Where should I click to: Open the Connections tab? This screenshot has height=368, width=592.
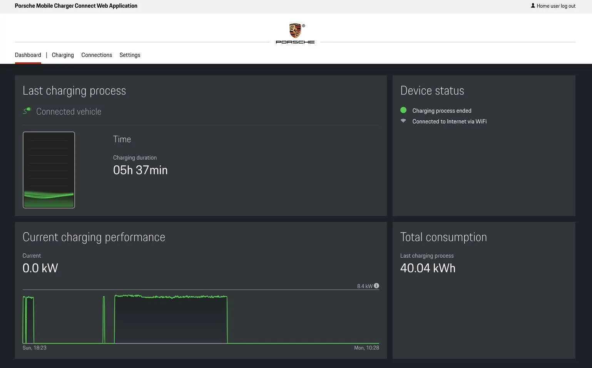click(x=97, y=55)
